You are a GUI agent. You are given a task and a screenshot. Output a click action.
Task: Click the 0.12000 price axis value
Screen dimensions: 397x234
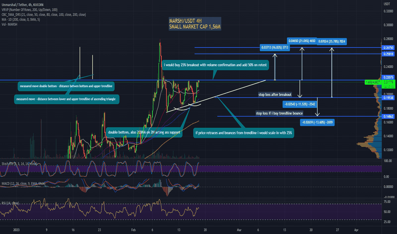pyautogui.click(x=388, y=150)
